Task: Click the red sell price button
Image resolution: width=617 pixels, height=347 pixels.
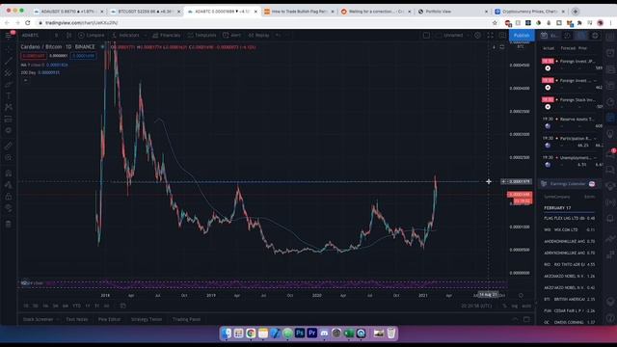Action: 34,56
